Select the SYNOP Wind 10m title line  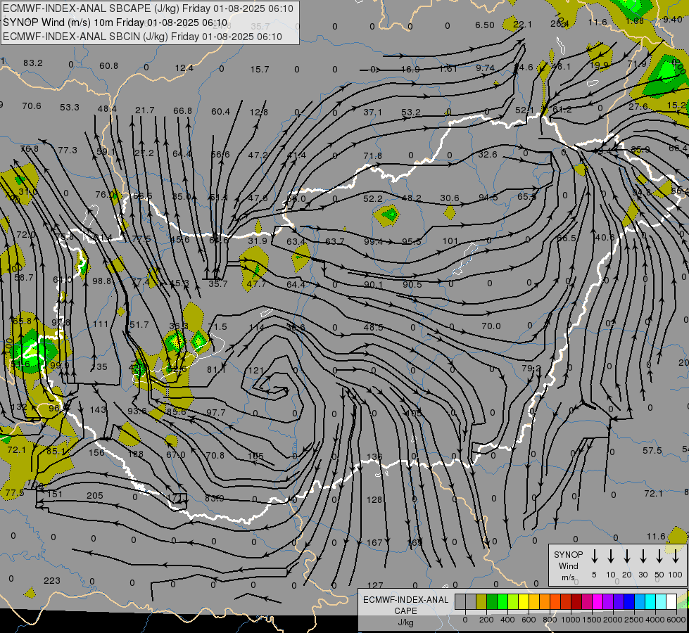click(x=115, y=23)
